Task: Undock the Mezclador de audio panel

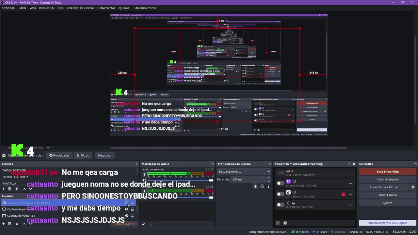Action: pos(212,164)
